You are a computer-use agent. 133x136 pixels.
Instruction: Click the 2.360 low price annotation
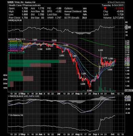[x=40, y=49]
